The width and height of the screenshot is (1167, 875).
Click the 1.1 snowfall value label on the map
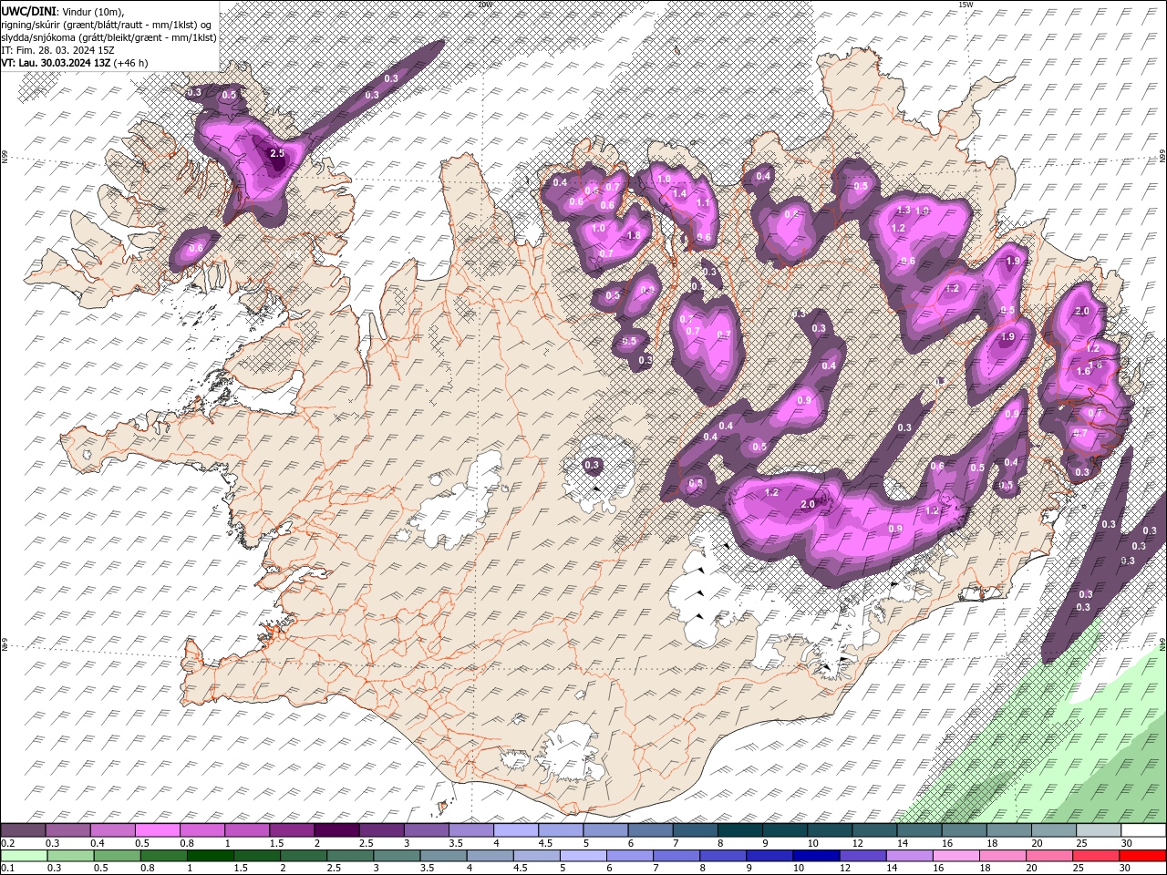[x=703, y=202]
